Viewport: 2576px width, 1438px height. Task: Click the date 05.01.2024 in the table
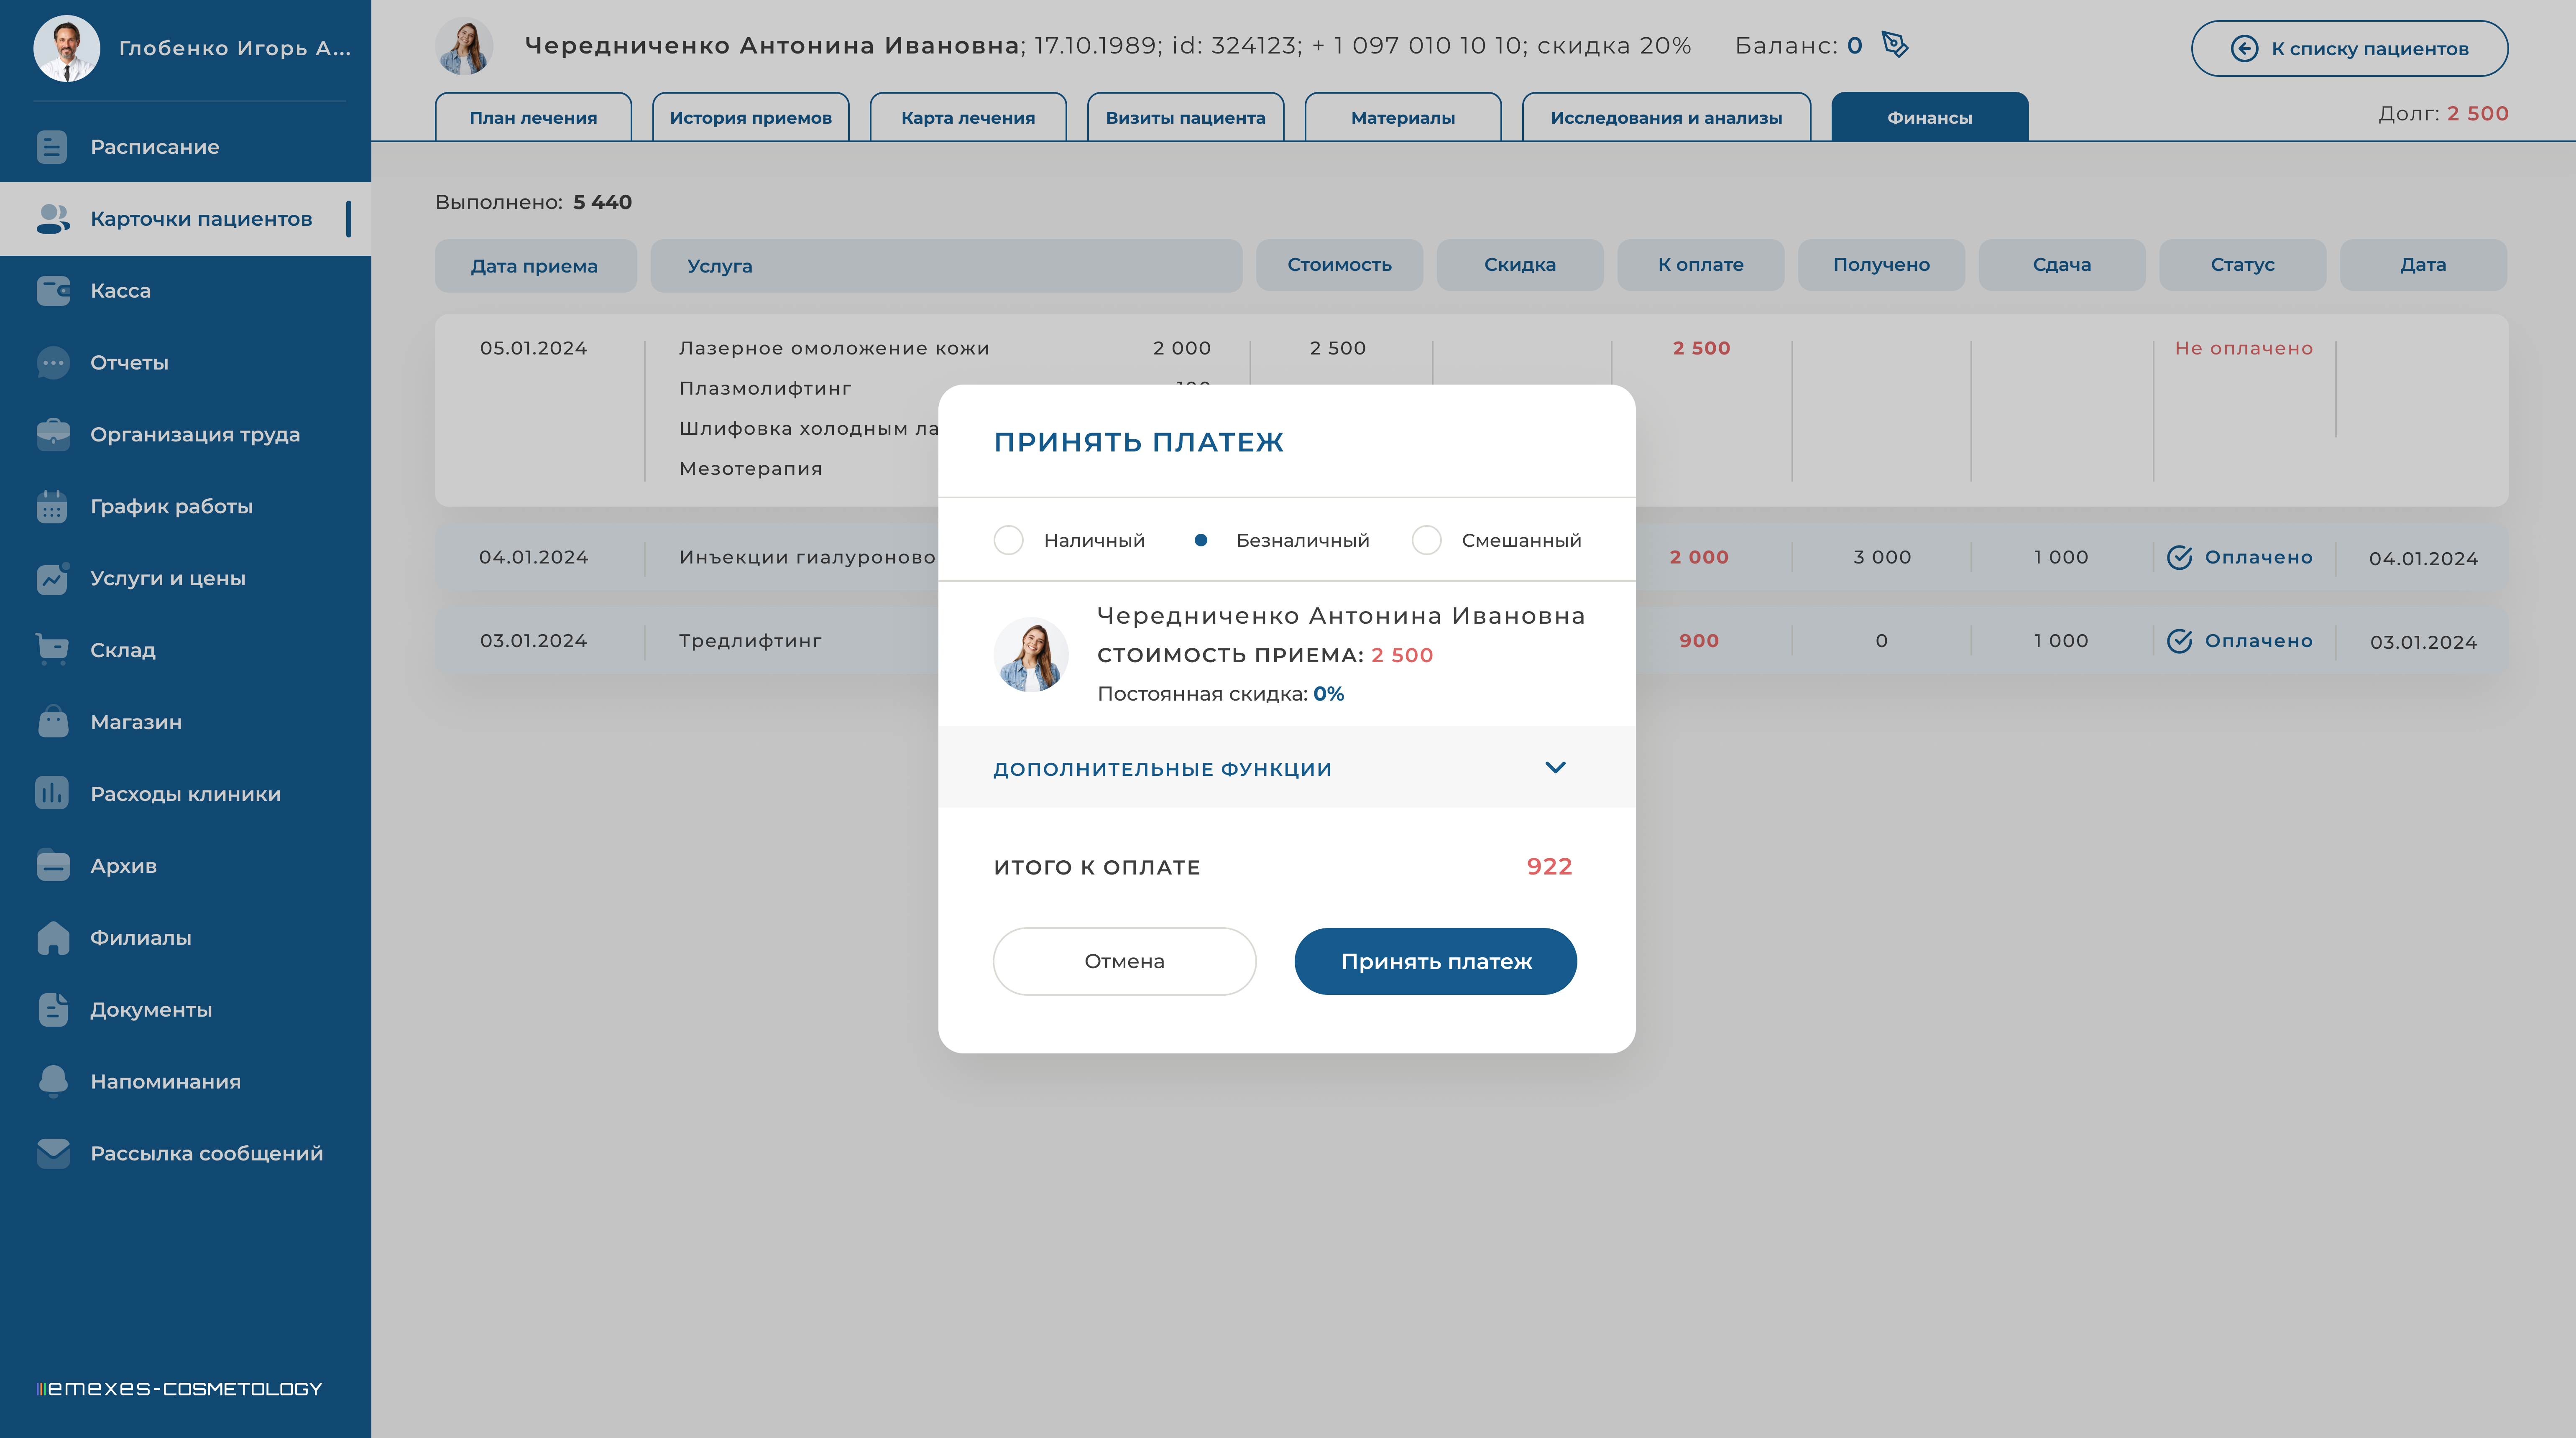(533, 349)
